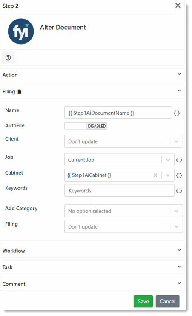
Task: Expand the Workflow section
Action: point(92,251)
